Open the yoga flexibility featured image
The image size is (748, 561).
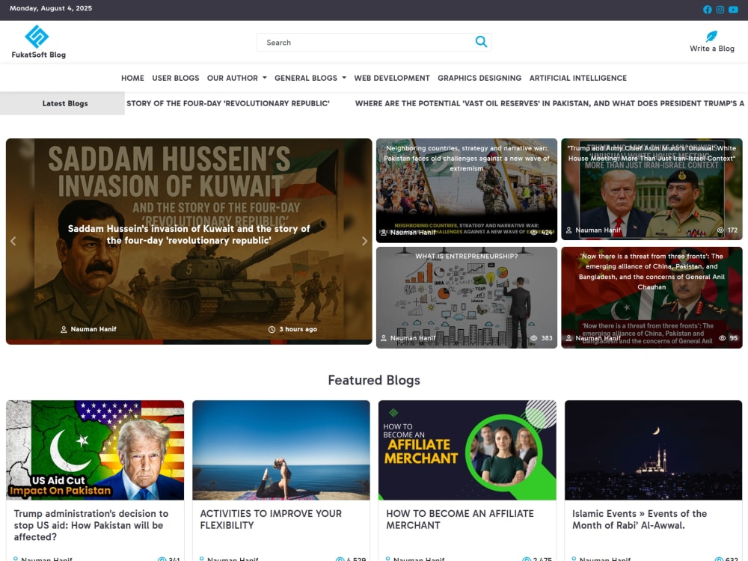(281, 450)
